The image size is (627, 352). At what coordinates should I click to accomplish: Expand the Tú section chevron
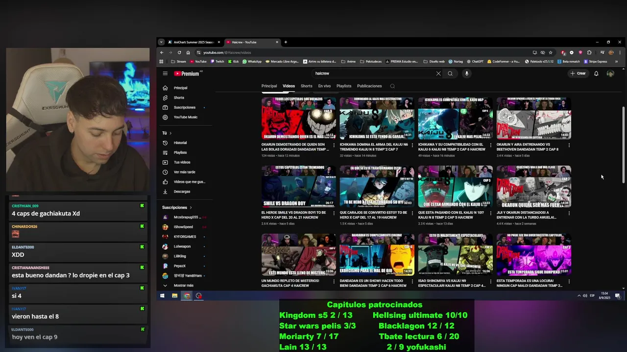(170, 133)
